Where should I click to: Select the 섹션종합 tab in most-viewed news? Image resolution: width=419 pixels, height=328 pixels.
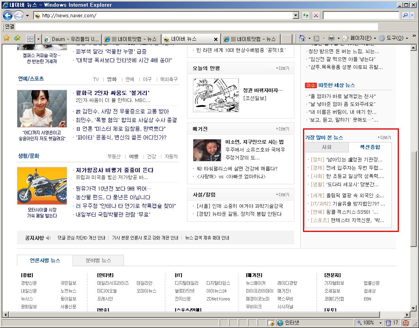point(370,147)
